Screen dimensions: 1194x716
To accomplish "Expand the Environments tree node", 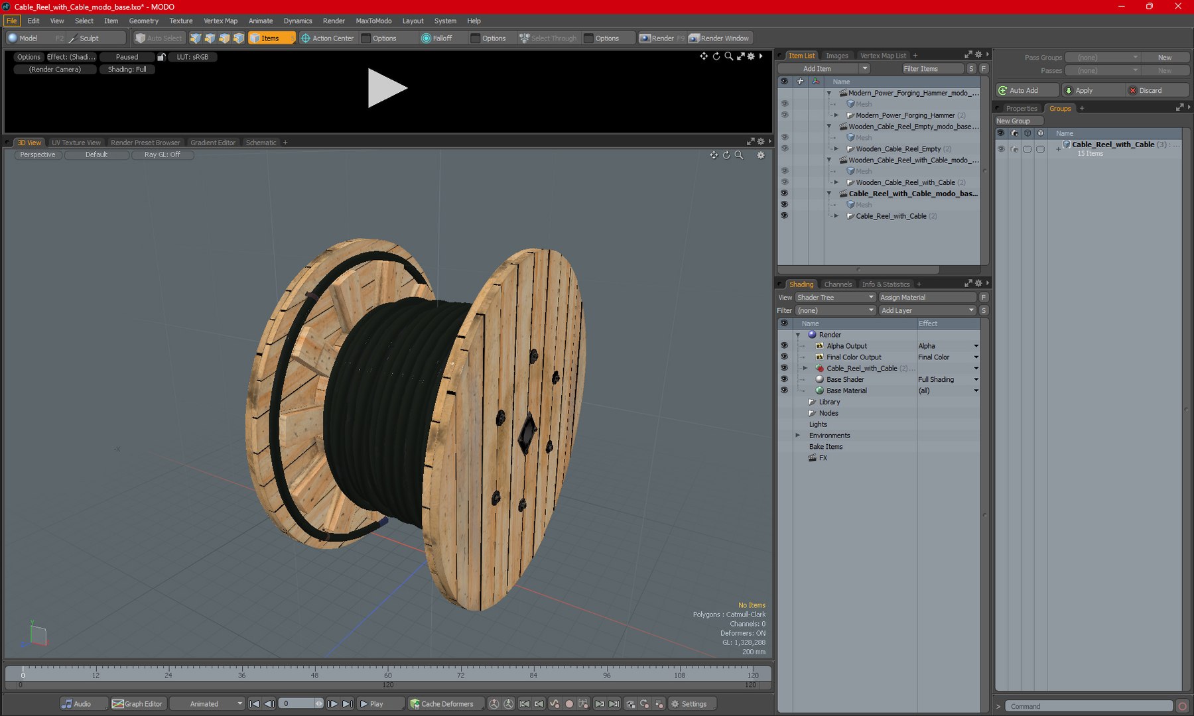I will coord(798,436).
